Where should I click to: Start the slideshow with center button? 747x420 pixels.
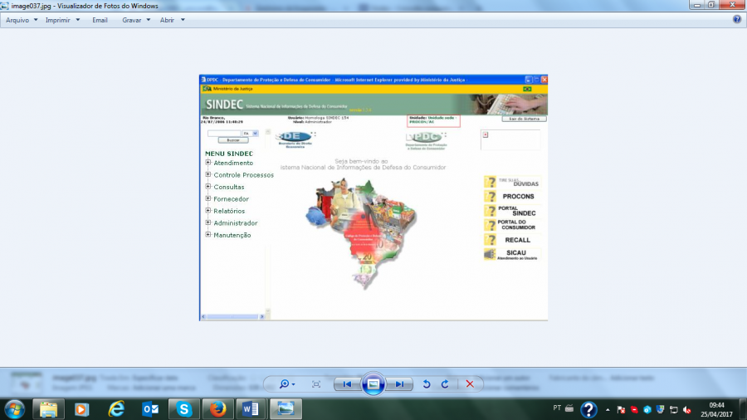[x=373, y=384]
